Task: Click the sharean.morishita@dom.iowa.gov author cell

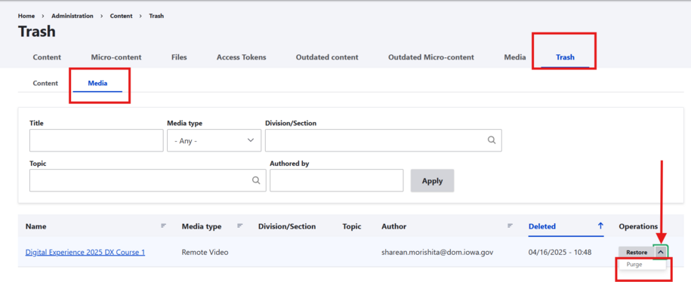Action: tap(437, 253)
